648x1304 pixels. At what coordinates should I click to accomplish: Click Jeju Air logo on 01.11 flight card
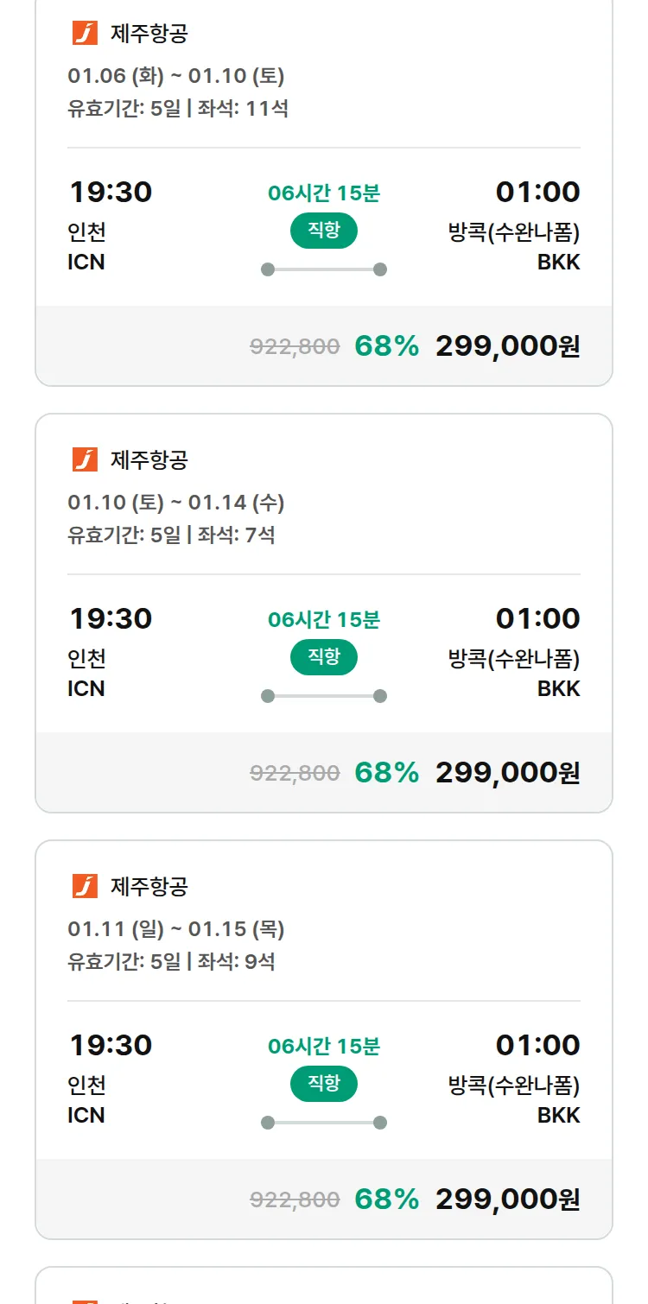point(85,887)
